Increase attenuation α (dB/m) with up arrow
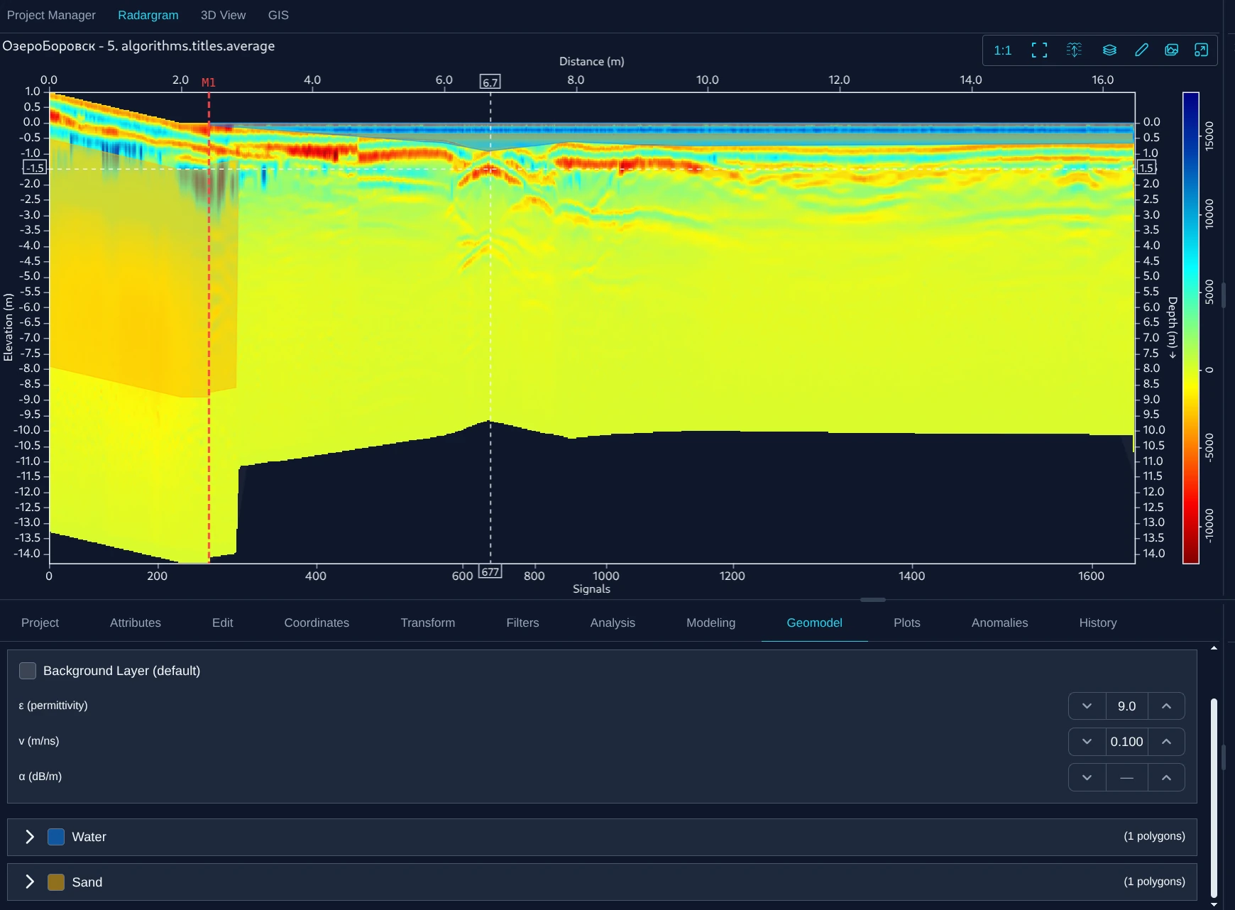 coord(1166,777)
